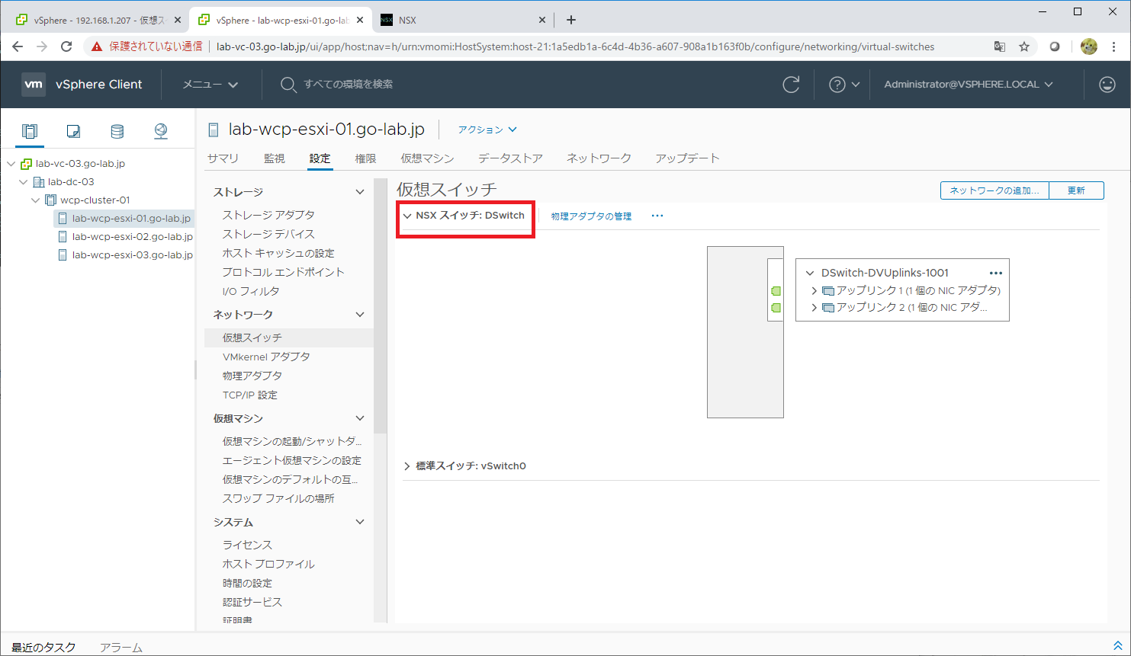Image resolution: width=1131 pixels, height=656 pixels.
Task: Open the Networking inventory view icon
Action: 161,131
